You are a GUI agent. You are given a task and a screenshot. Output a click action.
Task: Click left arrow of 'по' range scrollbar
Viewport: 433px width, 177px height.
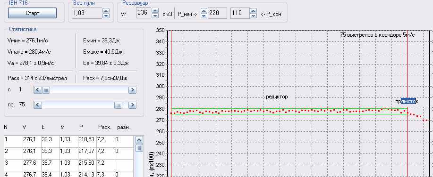(38, 105)
